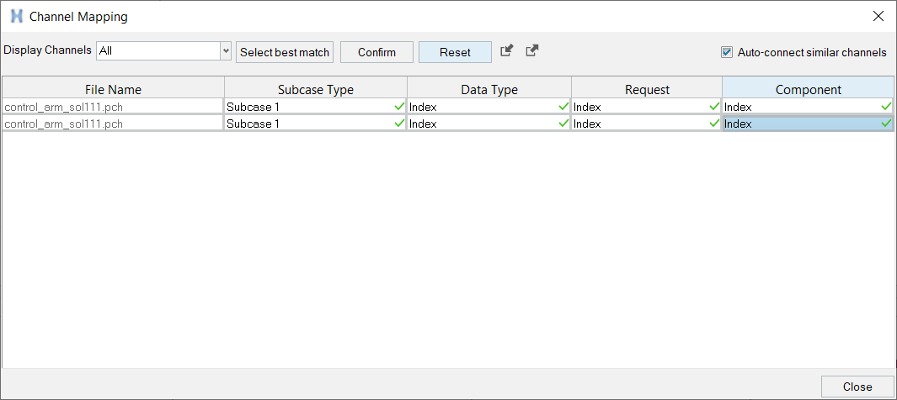Click the Subcase Type column header
The image size is (897, 400).
tap(316, 90)
